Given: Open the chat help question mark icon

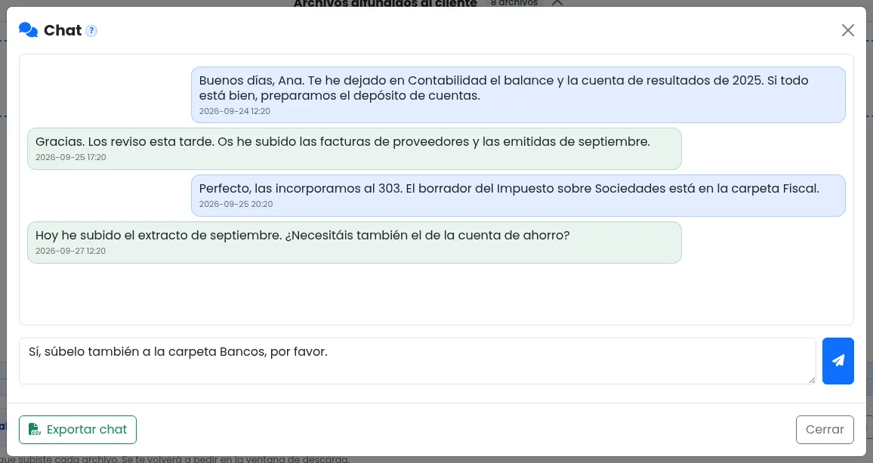Looking at the screenshot, I should coord(92,31).
